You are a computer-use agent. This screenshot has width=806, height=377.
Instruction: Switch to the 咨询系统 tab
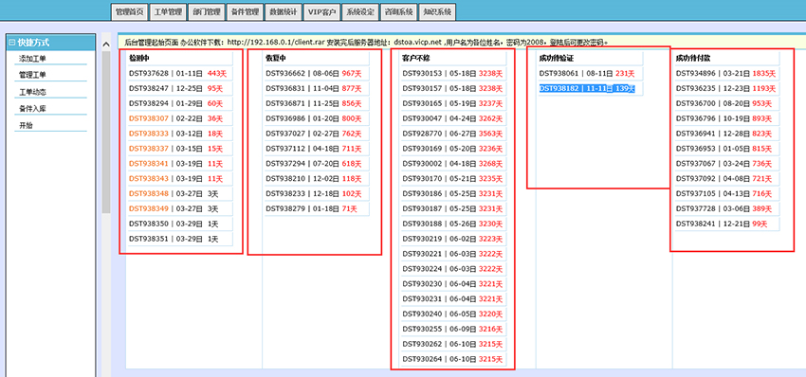398,12
